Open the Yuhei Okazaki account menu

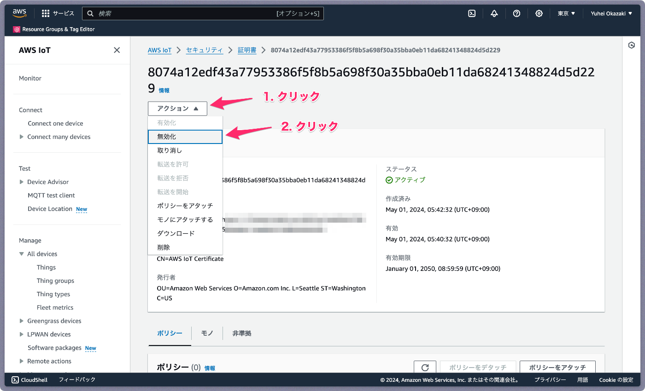point(611,13)
